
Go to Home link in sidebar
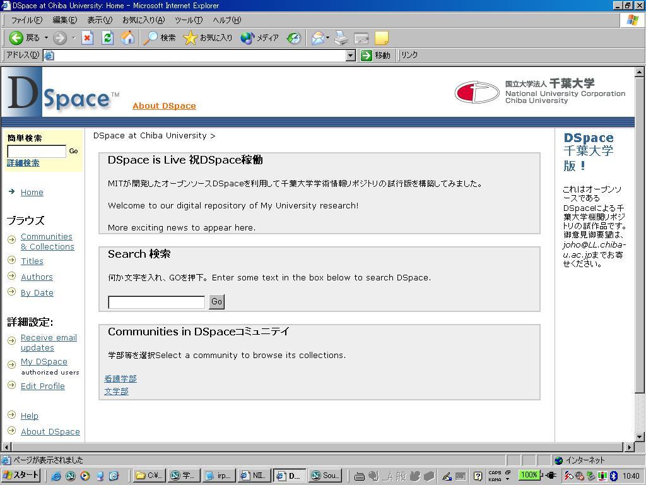32,192
